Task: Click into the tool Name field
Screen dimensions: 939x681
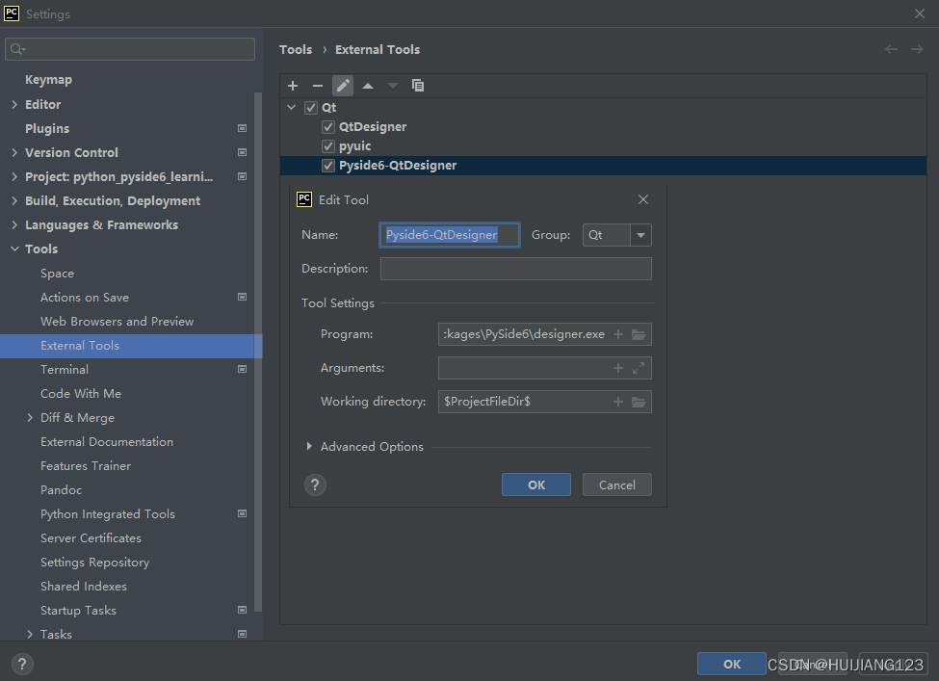Action: point(449,235)
